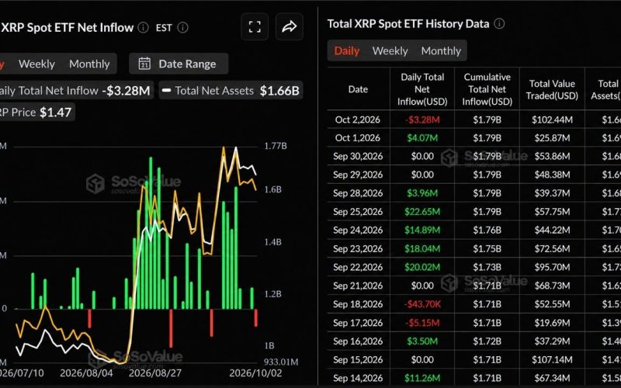Click the $4.07M inflow cell

(x=422, y=138)
